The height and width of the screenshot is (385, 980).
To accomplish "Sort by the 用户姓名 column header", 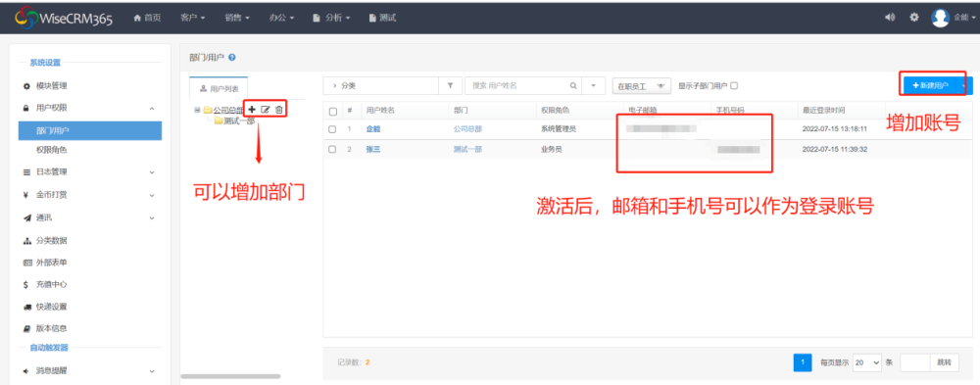I will (380, 111).
